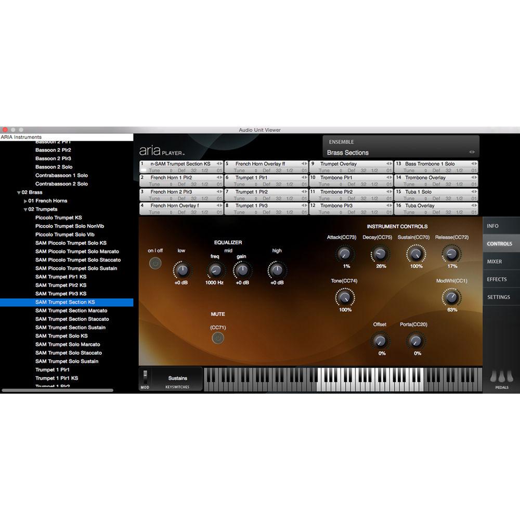Select slot 13 Bass Trombone 1 Solo
Viewport: 520px width, 520px height.
[430, 164]
